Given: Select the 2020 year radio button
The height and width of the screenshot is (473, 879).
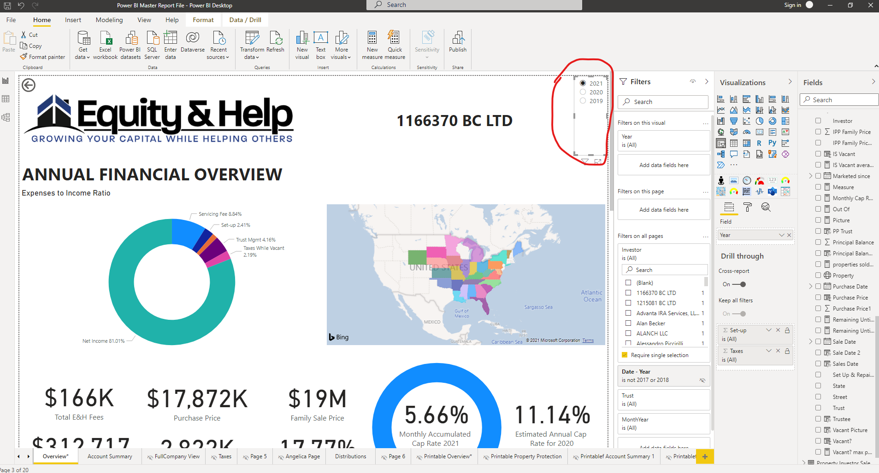Looking at the screenshot, I should point(583,92).
